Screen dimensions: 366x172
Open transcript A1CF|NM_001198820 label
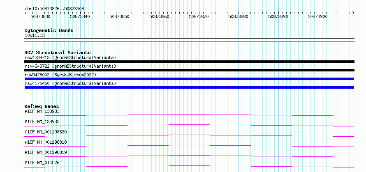[46, 132]
